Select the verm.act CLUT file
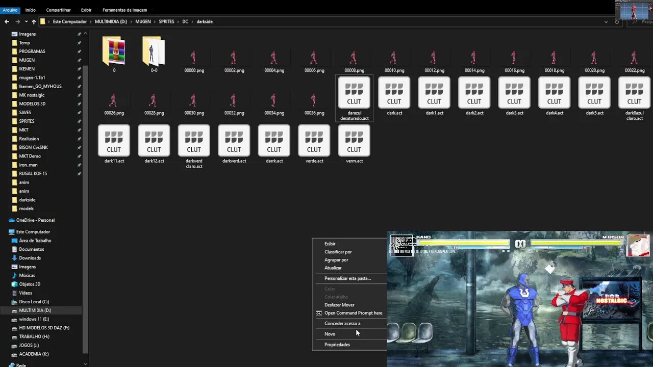The image size is (653, 367). pyautogui.click(x=354, y=144)
